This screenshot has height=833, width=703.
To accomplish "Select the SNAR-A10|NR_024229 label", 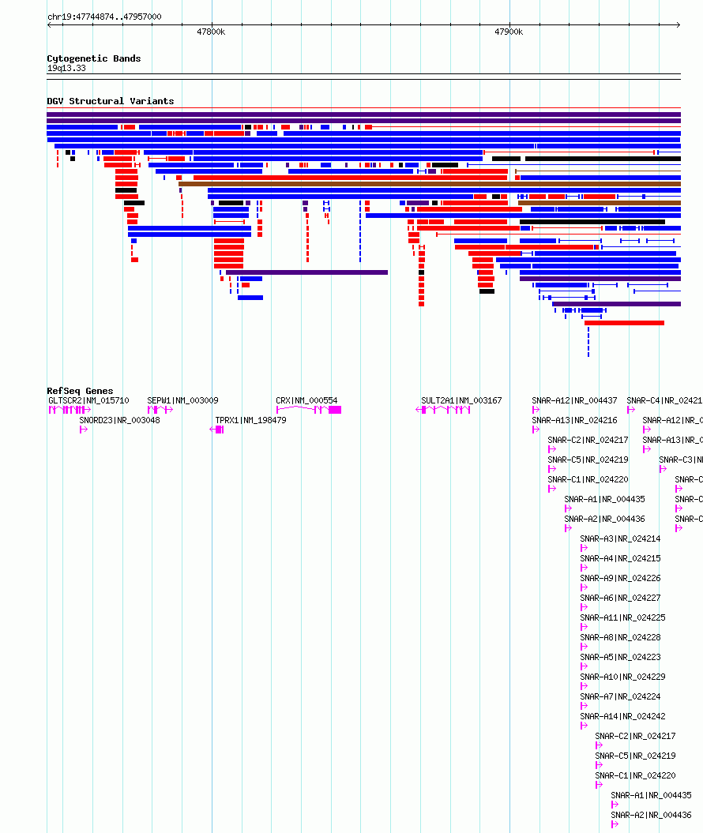I will [x=622, y=677].
